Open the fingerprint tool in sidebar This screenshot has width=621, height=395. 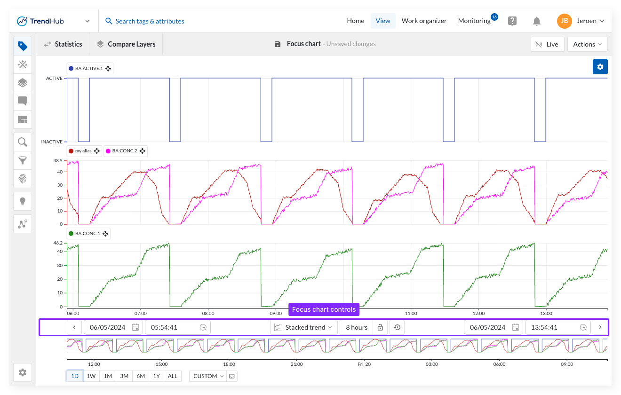23,179
